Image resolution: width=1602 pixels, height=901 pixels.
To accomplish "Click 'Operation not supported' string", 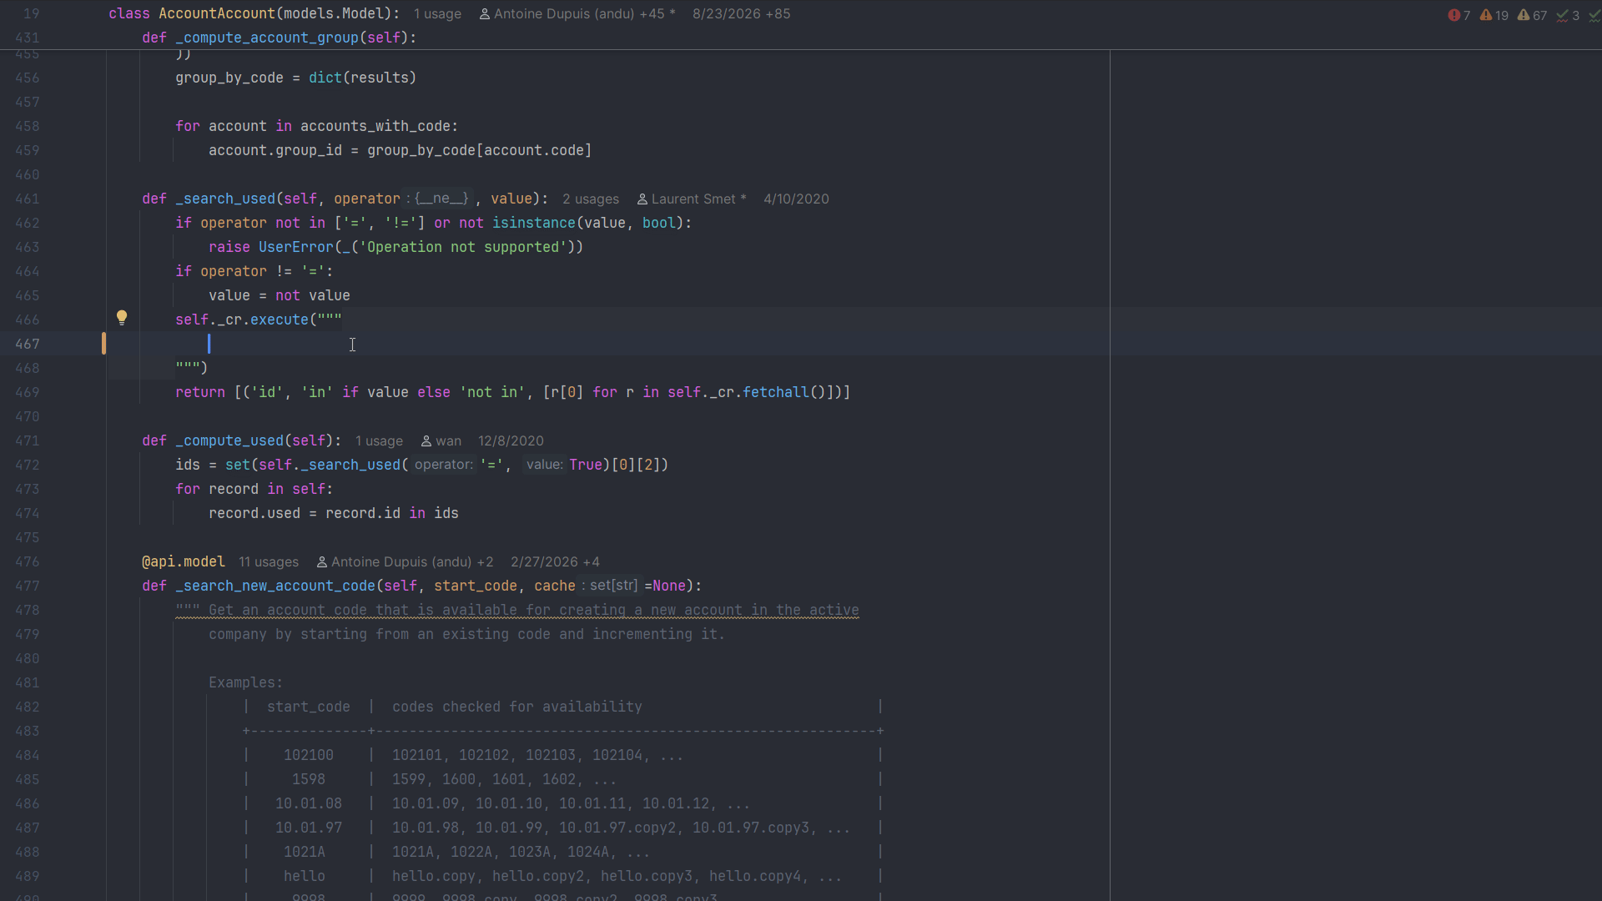I will pos(462,248).
